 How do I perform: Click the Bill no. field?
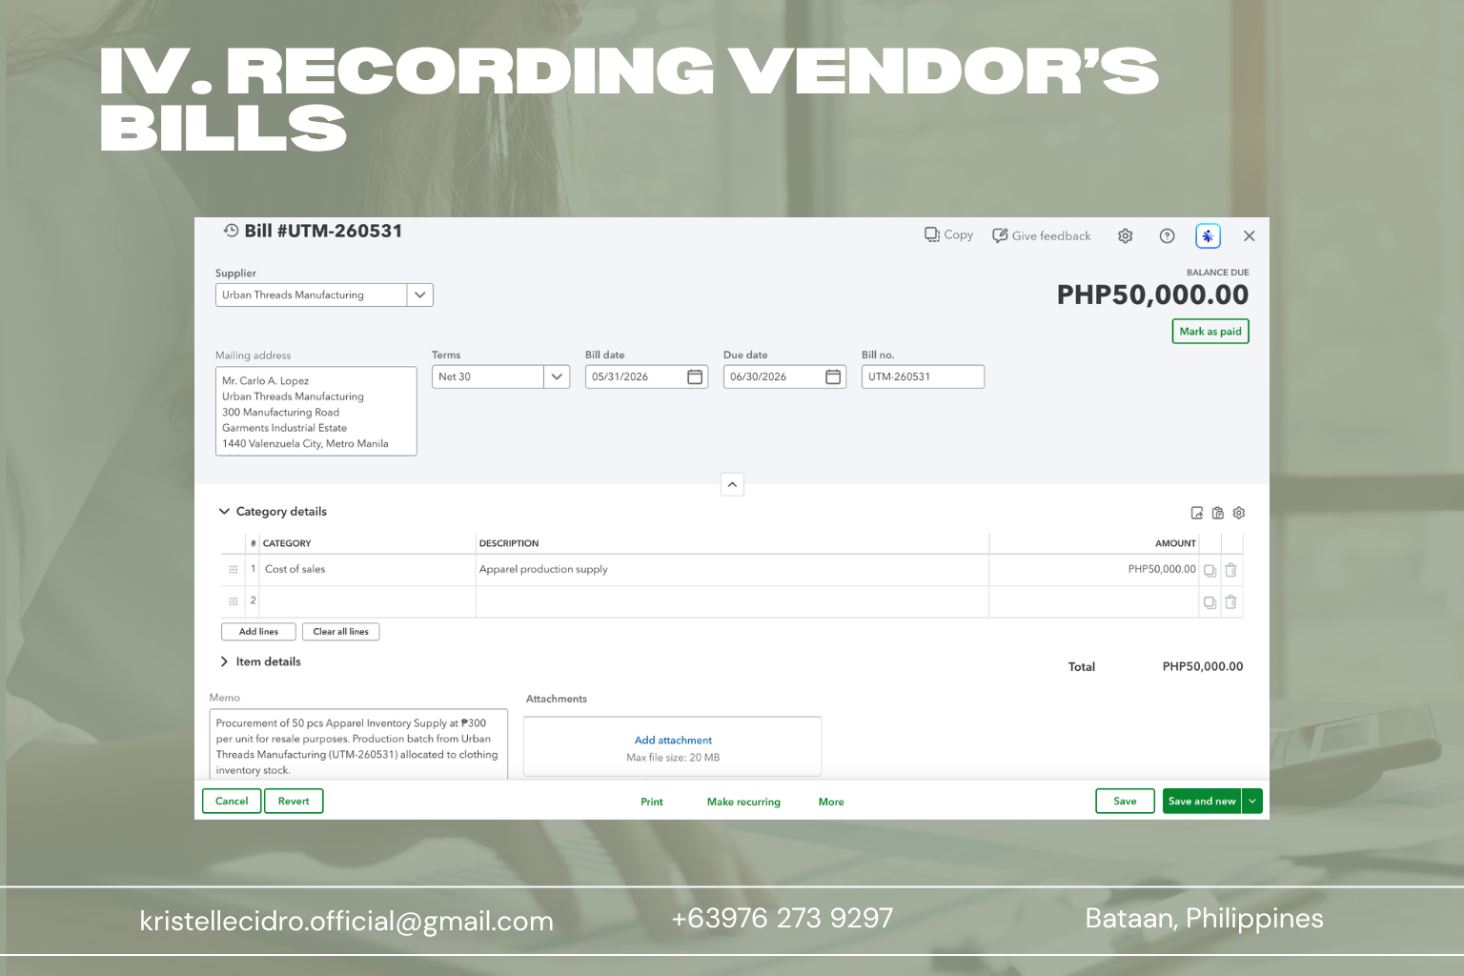click(923, 376)
